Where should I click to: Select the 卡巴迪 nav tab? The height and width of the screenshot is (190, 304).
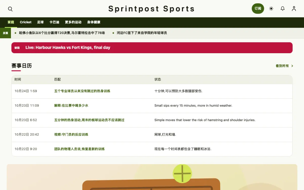coord(54,22)
